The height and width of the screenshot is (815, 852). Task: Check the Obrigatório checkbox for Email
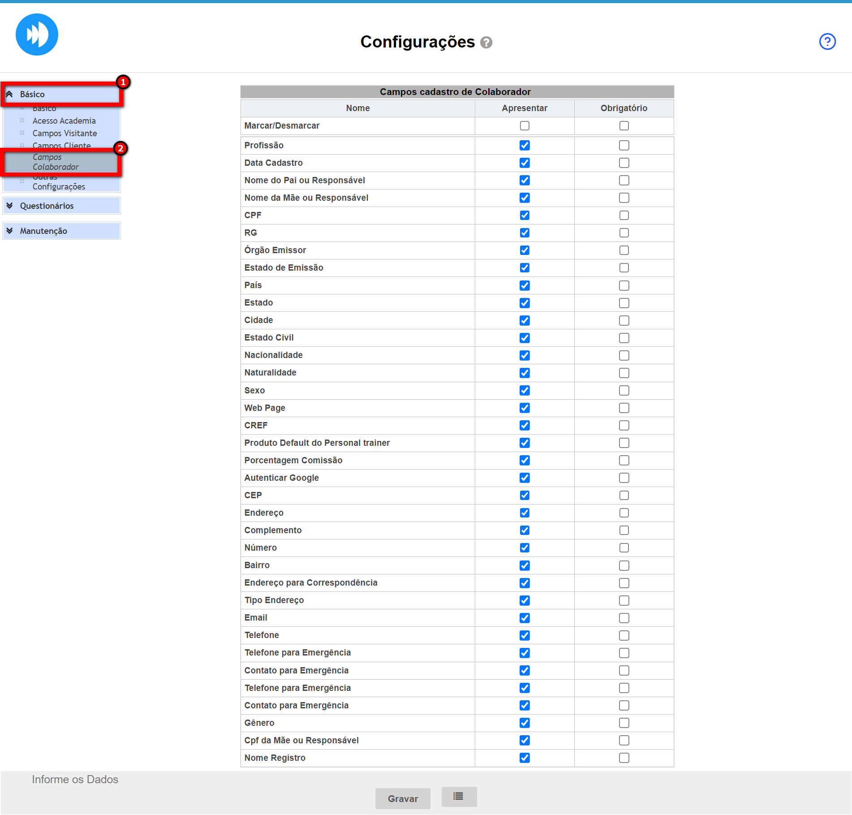624,618
